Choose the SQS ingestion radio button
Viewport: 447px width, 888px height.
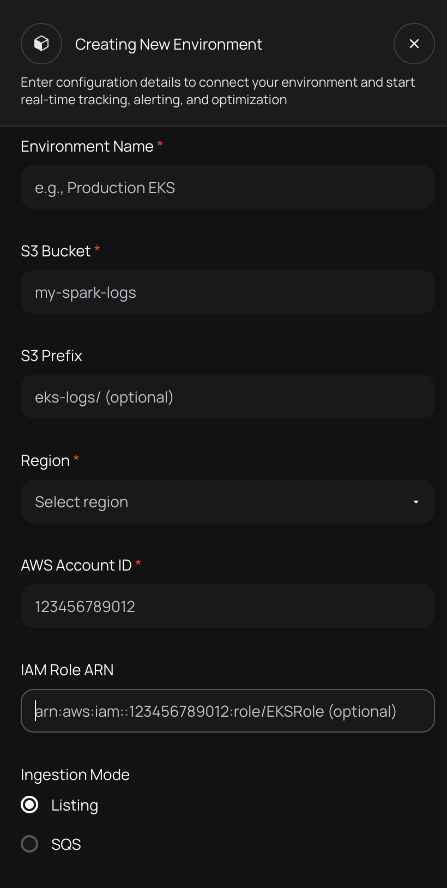29,844
